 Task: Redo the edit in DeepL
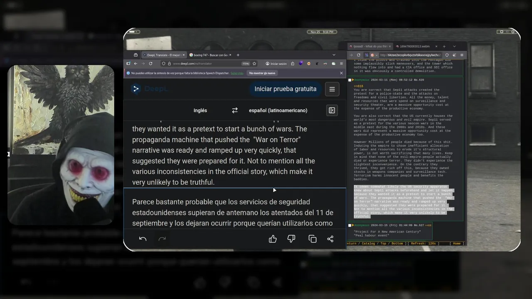pos(162,239)
